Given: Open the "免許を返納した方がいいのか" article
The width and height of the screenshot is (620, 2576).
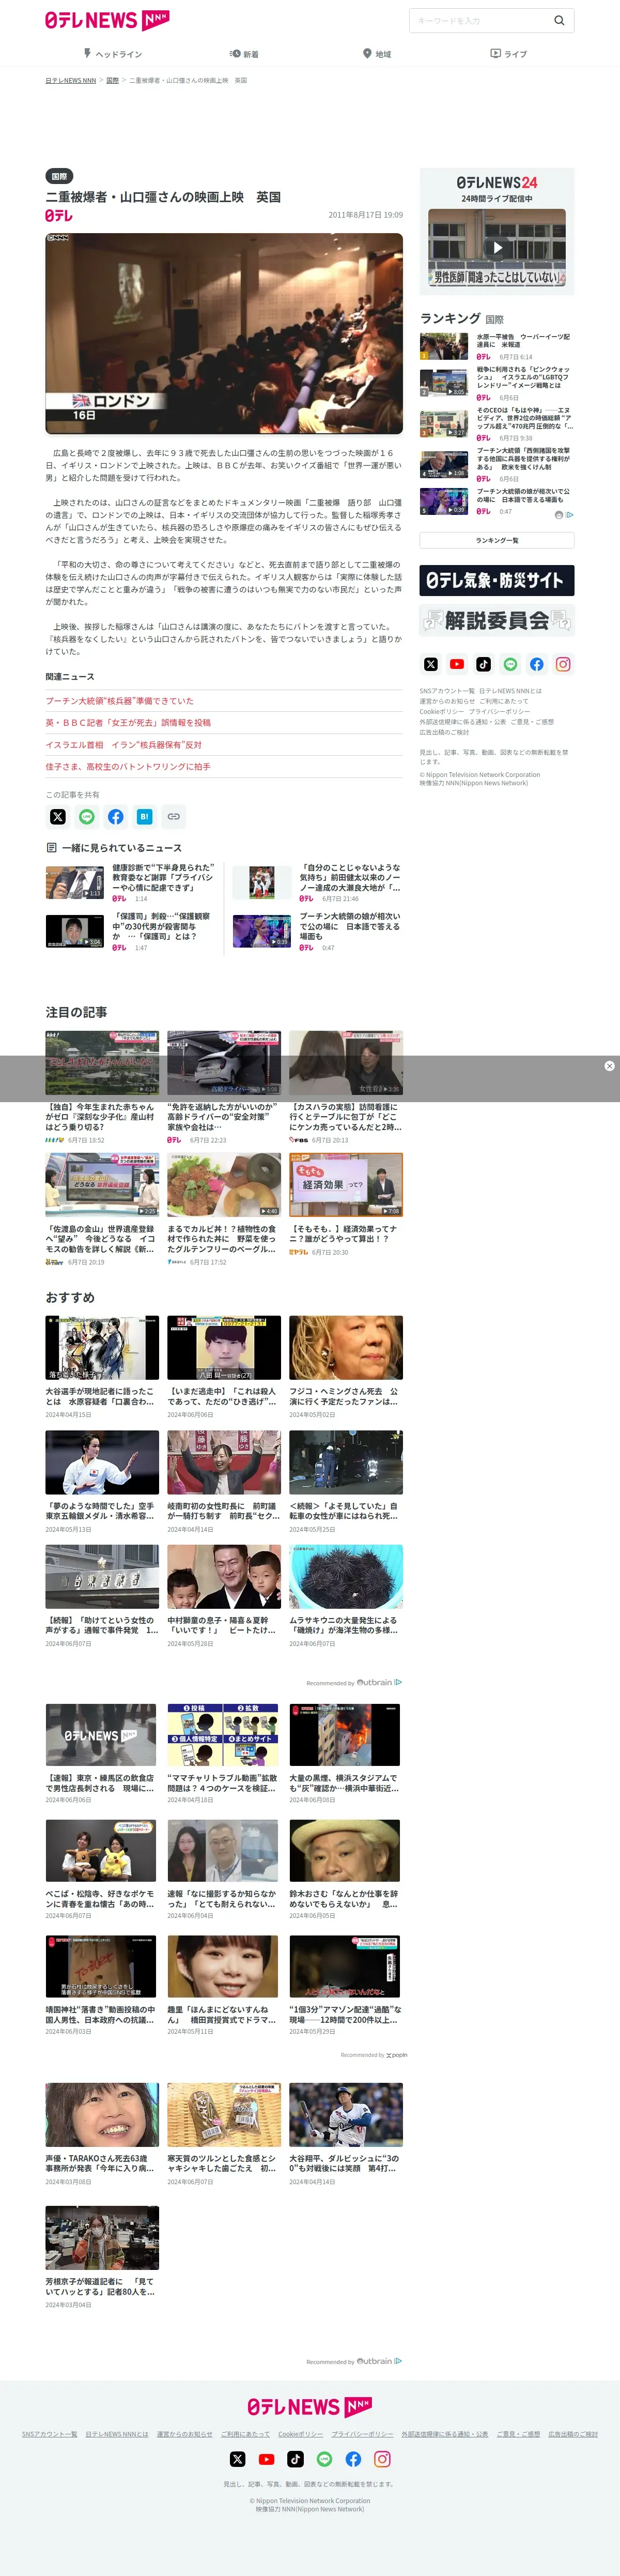Looking at the screenshot, I should click(223, 1117).
